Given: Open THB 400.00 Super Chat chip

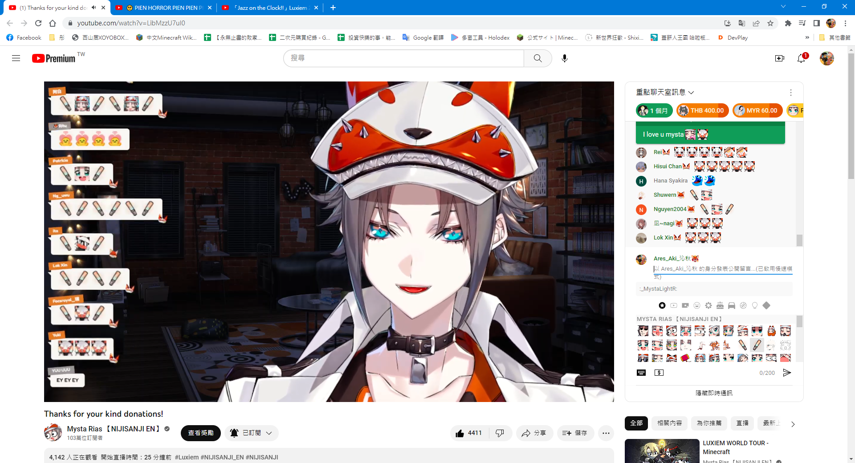Looking at the screenshot, I should (702, 110).
